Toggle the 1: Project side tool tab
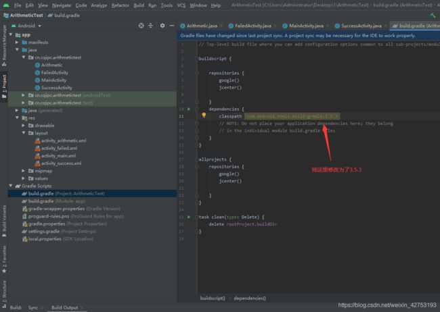 tap(4, 86)
